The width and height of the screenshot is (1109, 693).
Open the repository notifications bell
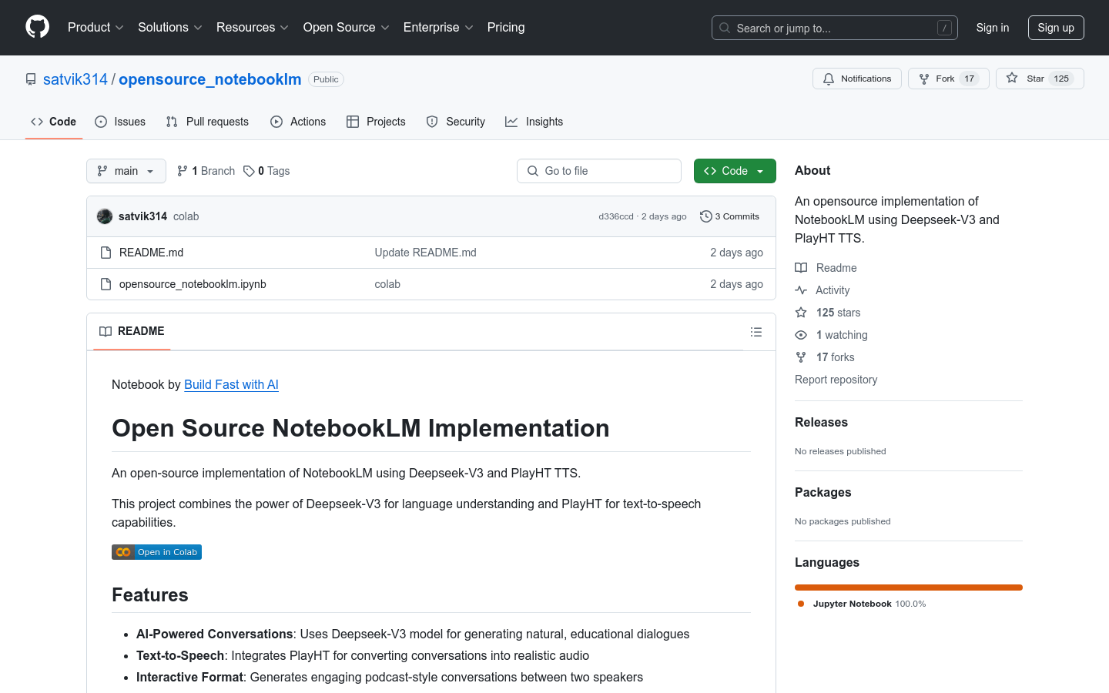[x=829, y=78]
